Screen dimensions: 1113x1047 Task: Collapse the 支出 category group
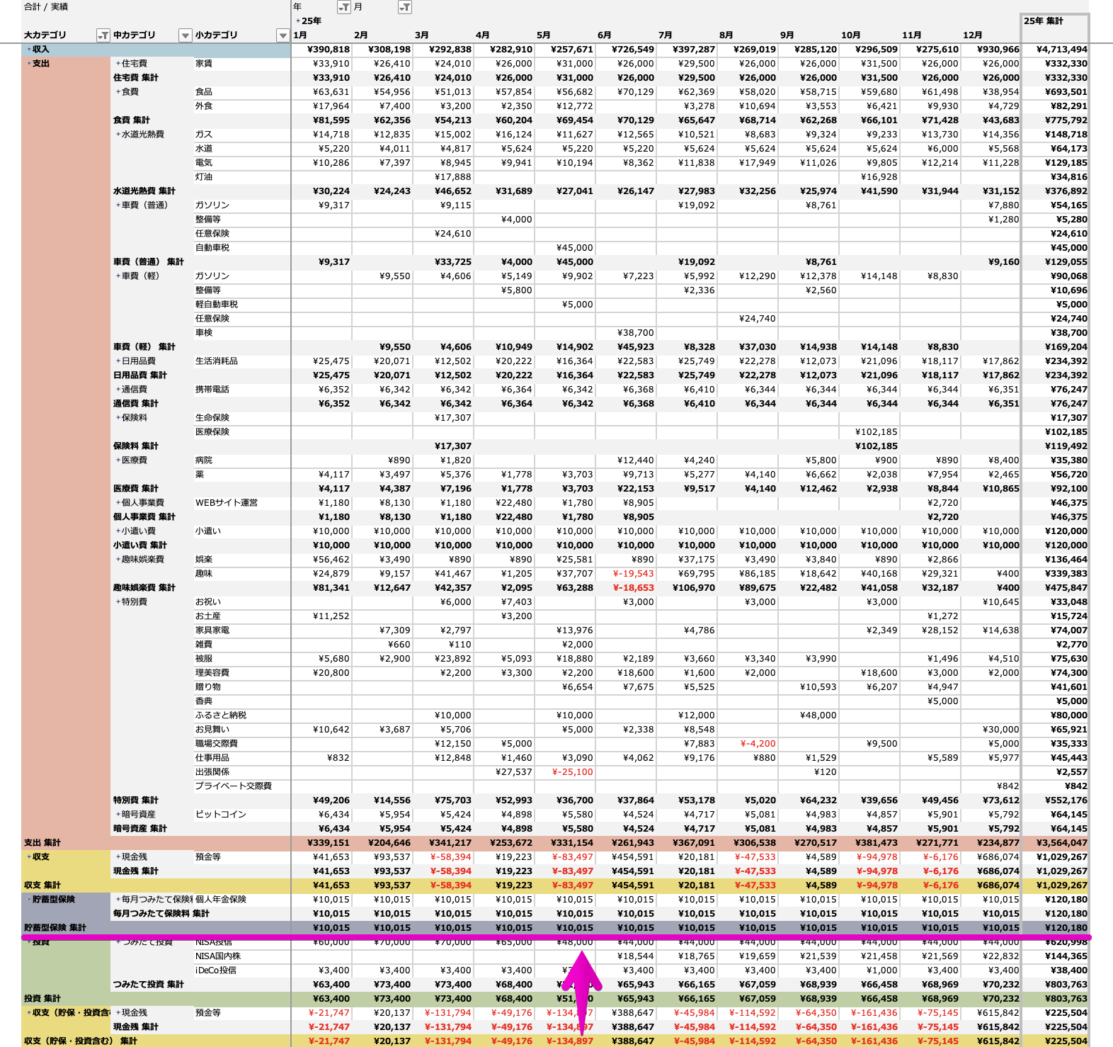[29, 64]
